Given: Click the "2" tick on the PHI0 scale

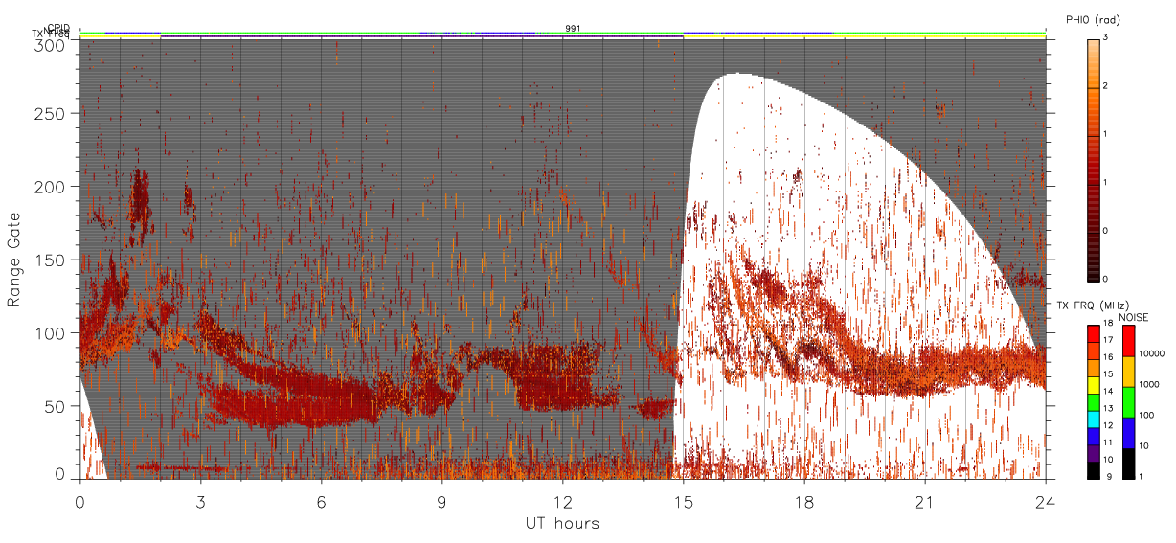Looking at the screenshot, I should pyautogui.click(x=1105, y=86).
